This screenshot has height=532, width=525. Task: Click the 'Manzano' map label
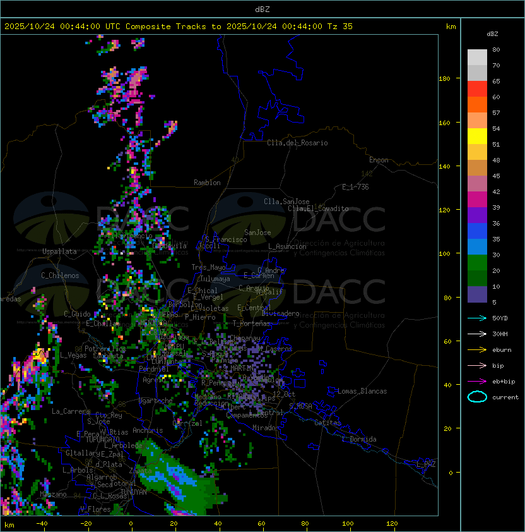53,494
